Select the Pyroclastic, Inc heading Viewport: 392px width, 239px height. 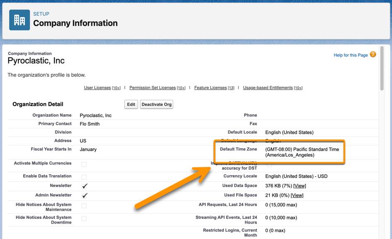pos(35,60)
